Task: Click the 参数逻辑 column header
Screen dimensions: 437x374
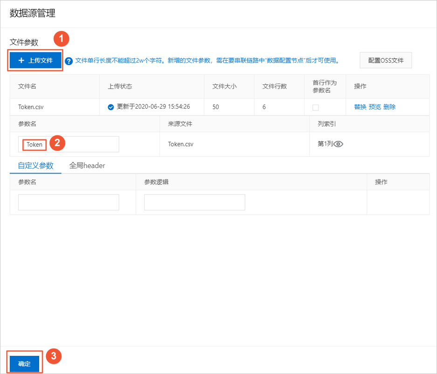Action: coord(156,182)
